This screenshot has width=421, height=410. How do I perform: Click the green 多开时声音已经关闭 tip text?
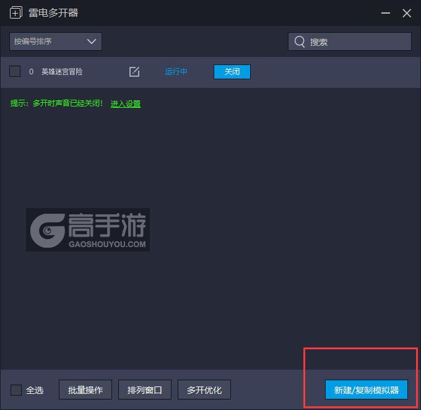[x=57, y=104]
